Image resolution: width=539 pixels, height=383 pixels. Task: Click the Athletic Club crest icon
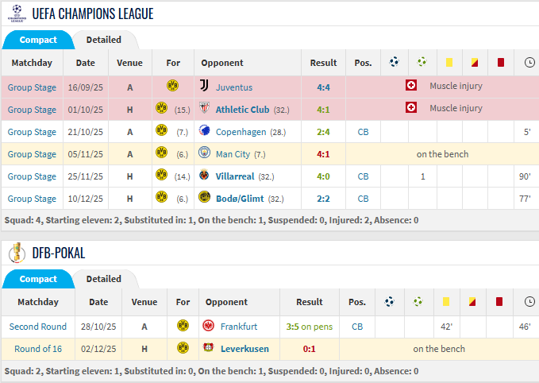click(x=204, y=108)
